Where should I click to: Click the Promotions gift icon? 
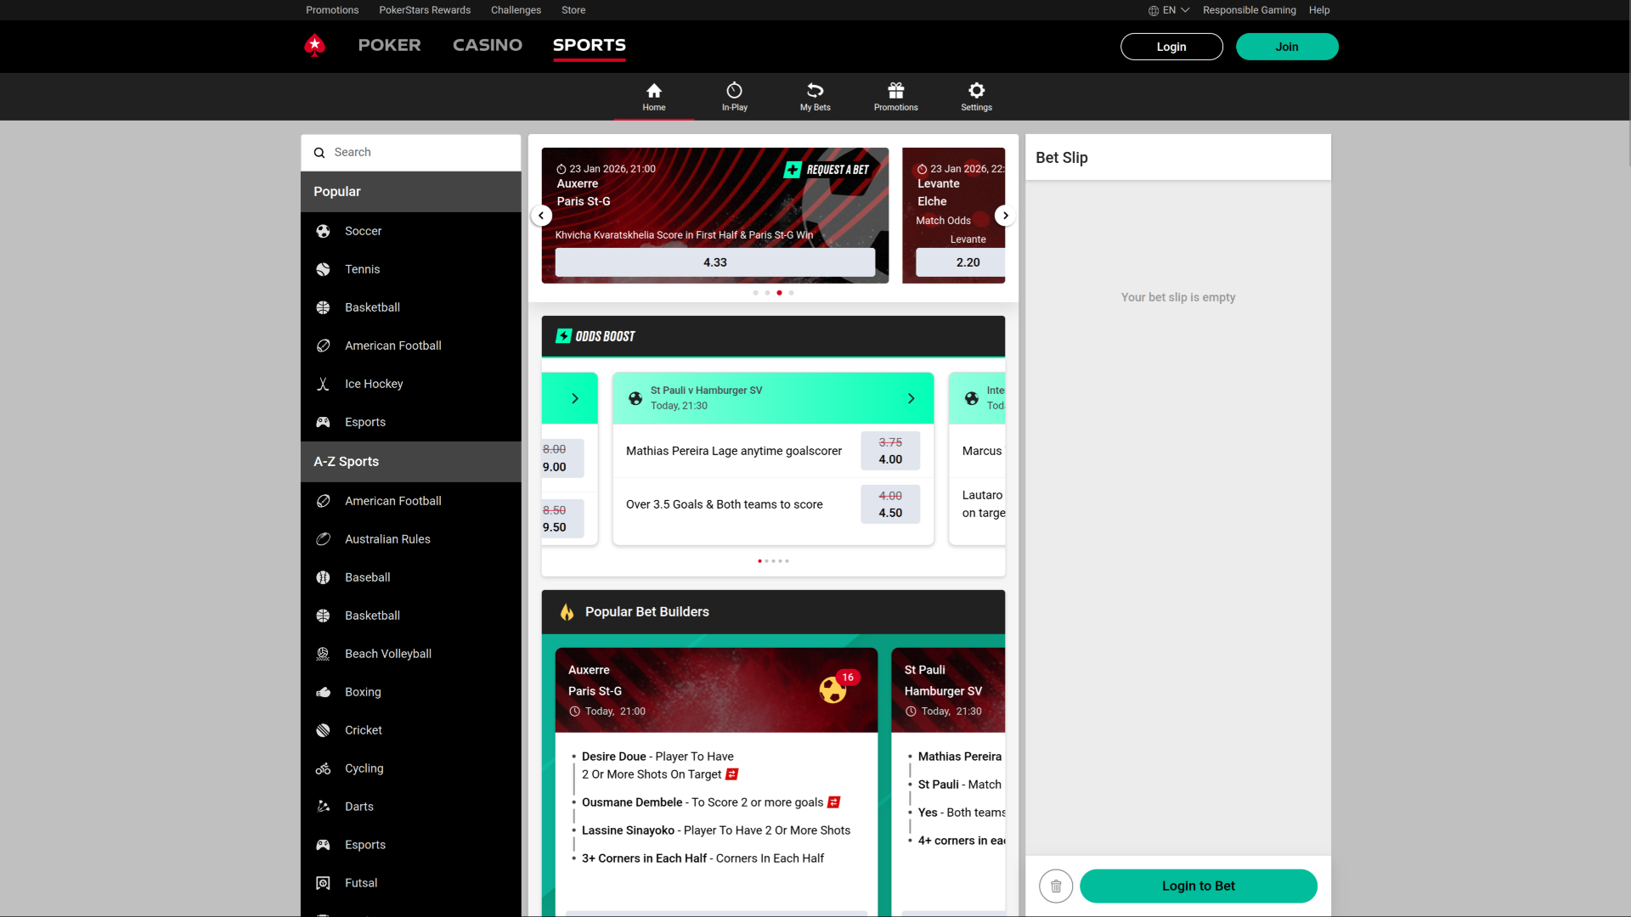coord(895,90)
